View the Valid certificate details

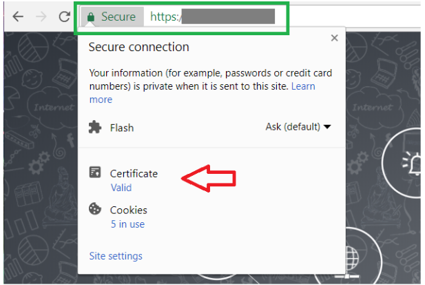click(121, 188)
